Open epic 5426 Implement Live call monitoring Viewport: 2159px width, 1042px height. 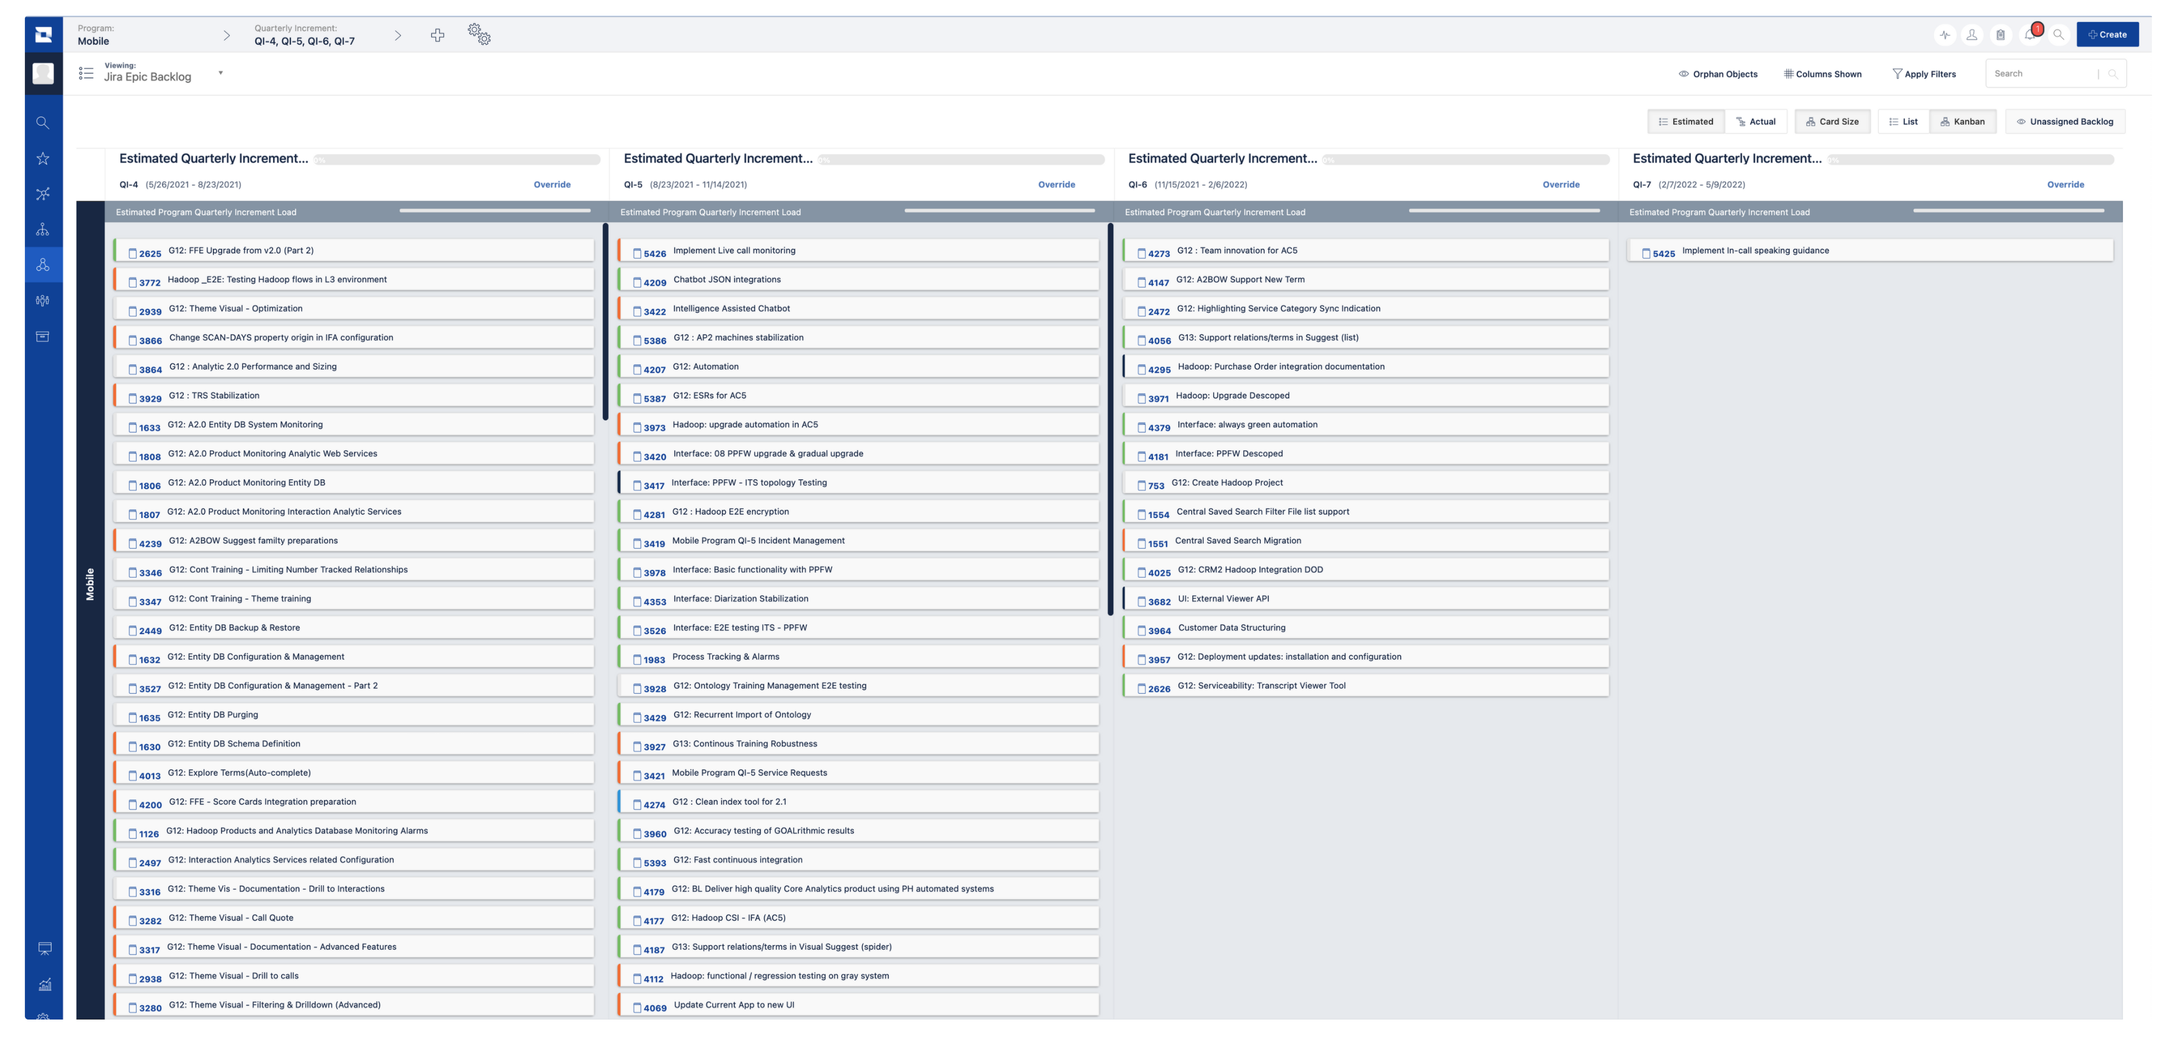858,251
